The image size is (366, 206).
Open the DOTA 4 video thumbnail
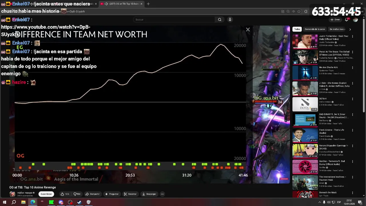(305, 104)
